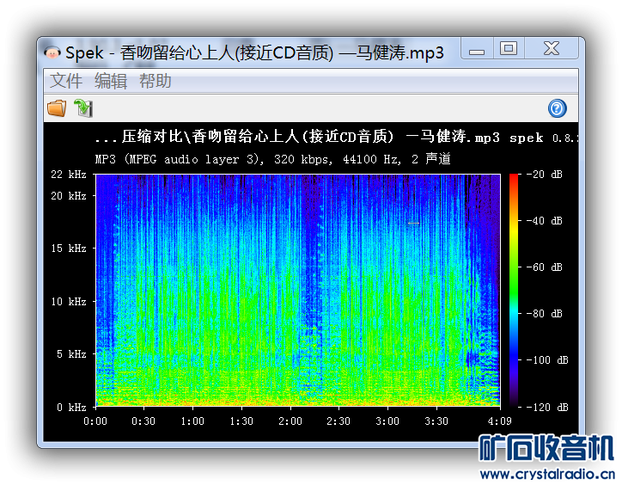This screenshot has height=485, width=622.
Task: Click the -40 dB scale label
Action: (545, 221)
